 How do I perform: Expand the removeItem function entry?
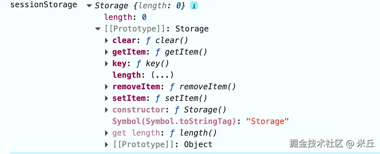[107, 87]
